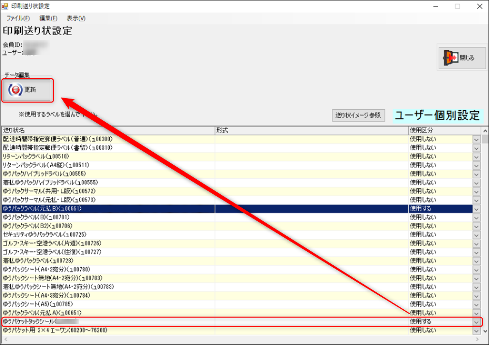Expand dropdown for ゴルフ・スキー・空港ラベル(往復) row

pyautogui.click(x=476, y=252)
